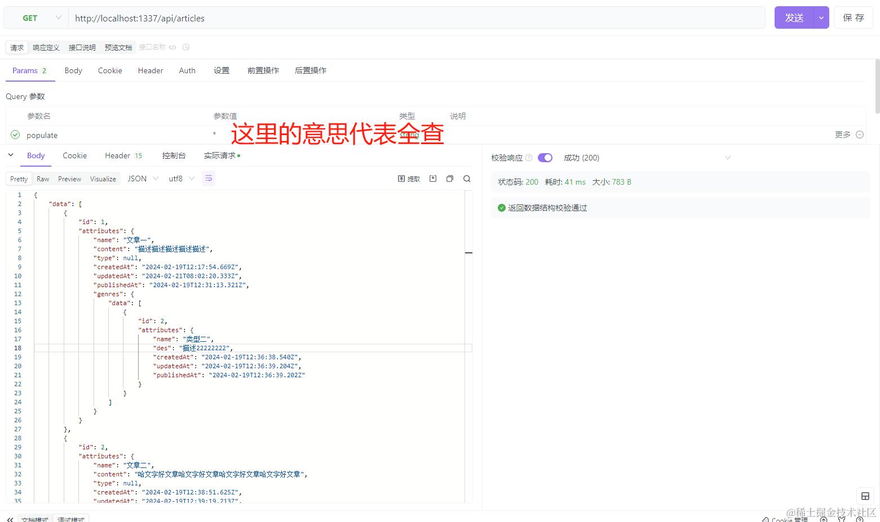Click the 提取 extract button
Viewport: 880px width, 522px height.
(409, 179)
